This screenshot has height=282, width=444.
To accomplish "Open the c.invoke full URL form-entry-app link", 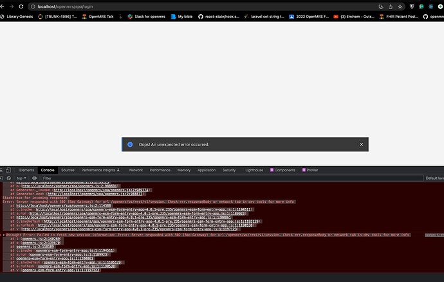I will coord(143,209).
